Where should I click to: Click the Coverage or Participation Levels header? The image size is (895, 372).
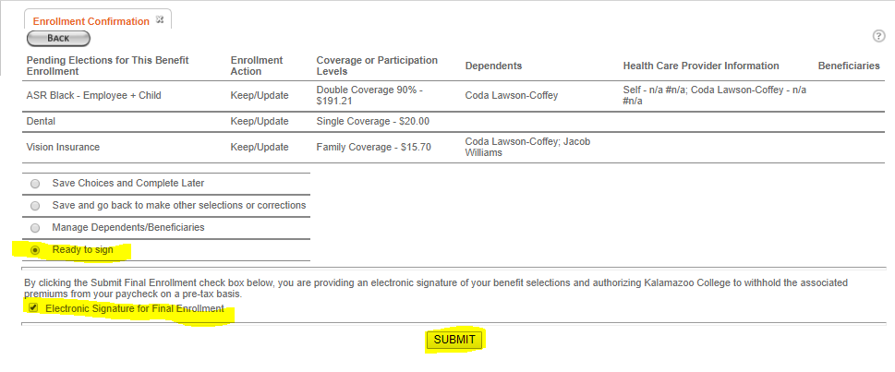click(x=377, y=66)
